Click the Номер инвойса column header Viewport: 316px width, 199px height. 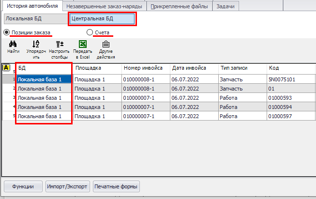pos(142,68)
